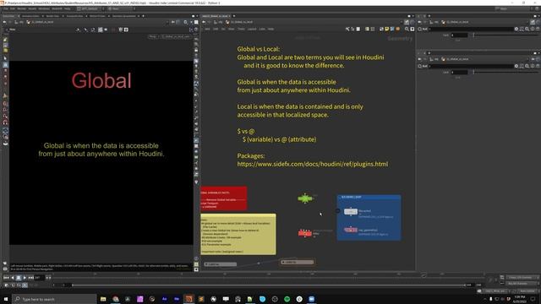Toggle the lock icon in viewport right toolbar

point(196,50)
